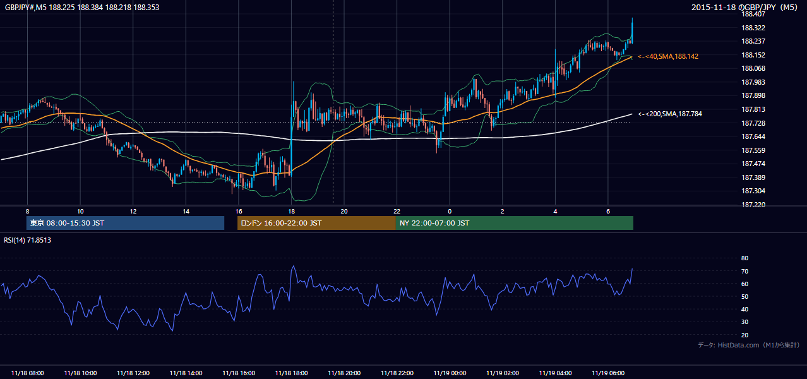Click price axis value 187.474

(754, 164)
